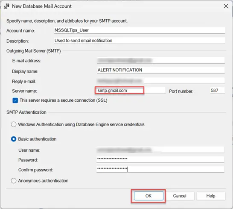Click the Description input field

[140, 41]
